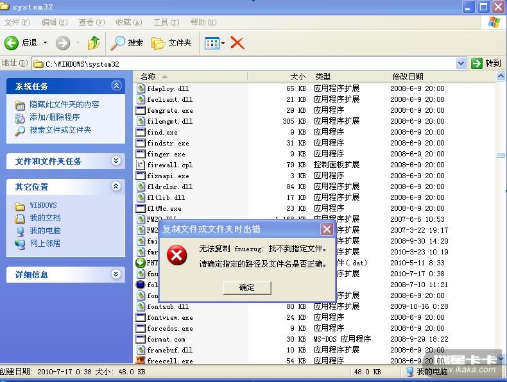Select the file name fltMc.exe
507x382 pixels.
click(x=164, y=208)
